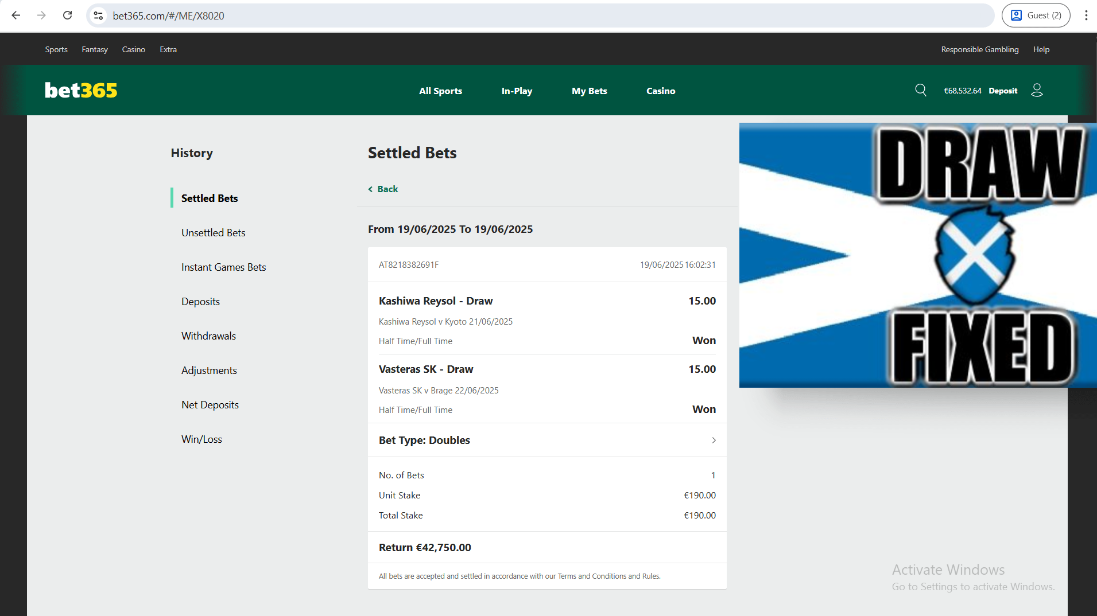This screenshot has height=616, width=1097.
Task: Click the Back chevron link
Action: click(x=383, y=189)
